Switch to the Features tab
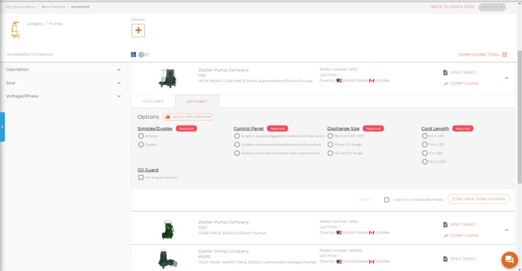The height and width of the screenshot is (271, 522). [x=153, y=101]
